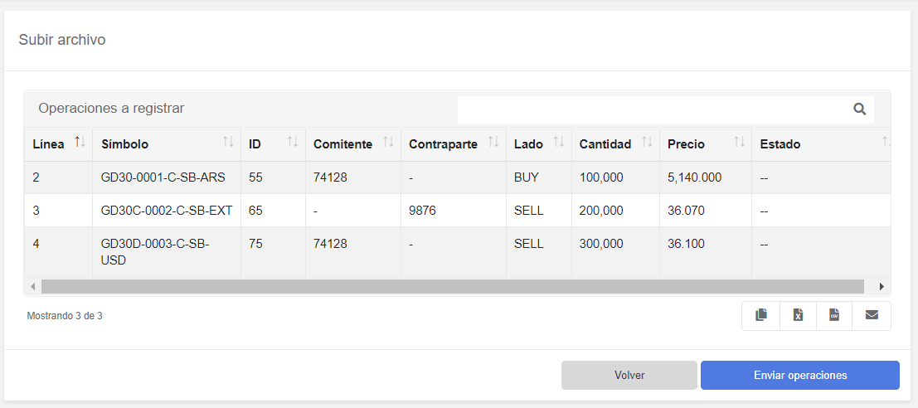Click scrollbar right arrow

(x=882, y=286)
